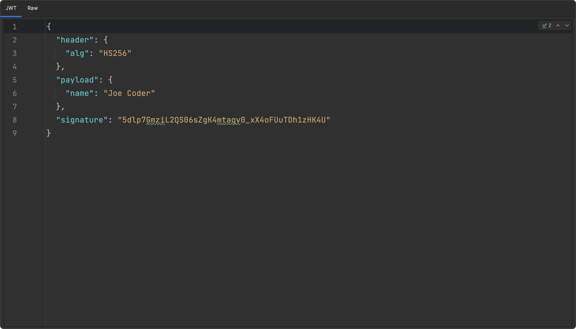
Task: Click the closing brace on line 9
Action: click(x=49, y=133)
